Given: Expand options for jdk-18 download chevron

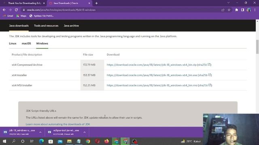Looking at the screenshot, I should pos(40,132).
